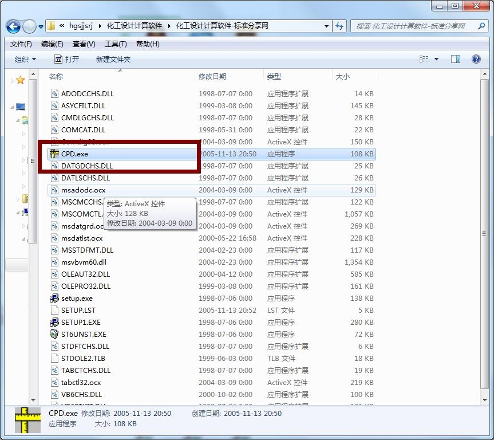Open recent locations dropdown beside navigation arrows
Image resolution: width=494 pixels, height=440 pixels.
(41, 27)
